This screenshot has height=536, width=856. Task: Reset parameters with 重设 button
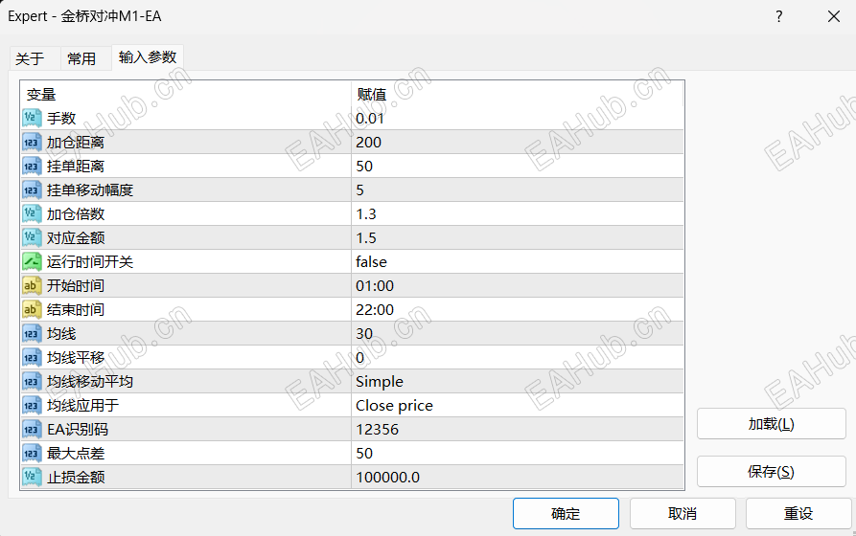798,514
